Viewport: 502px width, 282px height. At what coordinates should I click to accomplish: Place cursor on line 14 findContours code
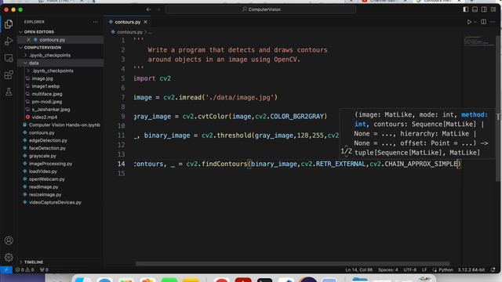(x=297, y=164)
